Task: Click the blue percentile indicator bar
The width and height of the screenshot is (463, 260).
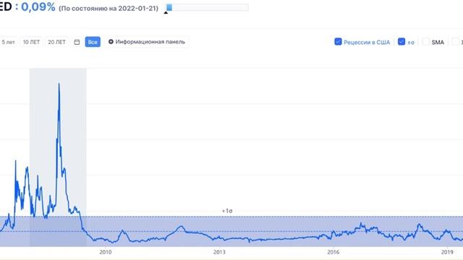Action: pos(169,7)
